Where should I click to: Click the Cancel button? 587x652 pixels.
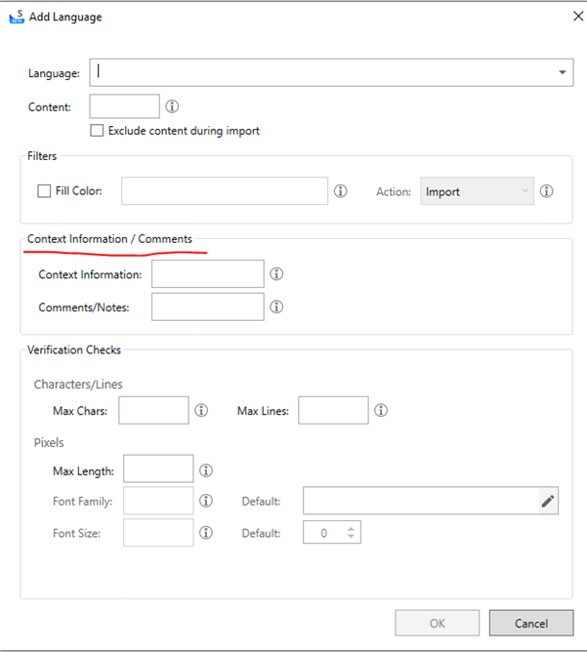point(531,623)
